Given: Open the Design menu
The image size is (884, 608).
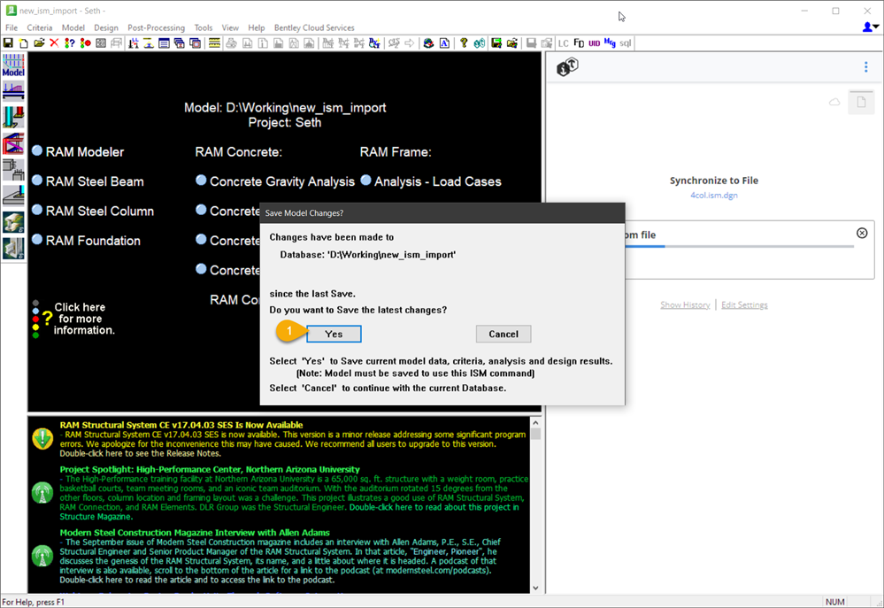Looking at the screenshot, I should 106,27.
